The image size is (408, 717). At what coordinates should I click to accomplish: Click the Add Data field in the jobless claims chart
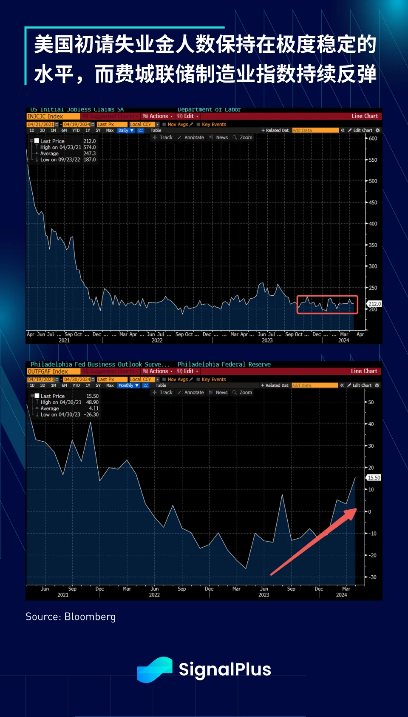[315, 130]
